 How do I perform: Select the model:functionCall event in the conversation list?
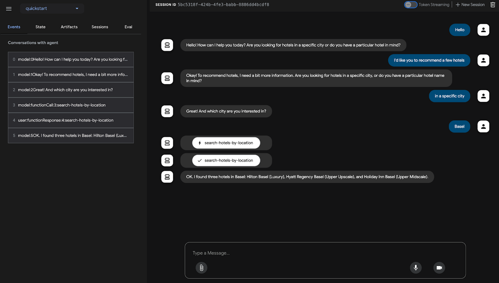point(71,105)
